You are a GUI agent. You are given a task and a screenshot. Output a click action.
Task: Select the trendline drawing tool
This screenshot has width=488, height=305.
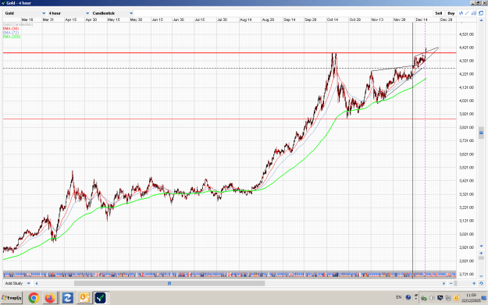tap(467, 13)
